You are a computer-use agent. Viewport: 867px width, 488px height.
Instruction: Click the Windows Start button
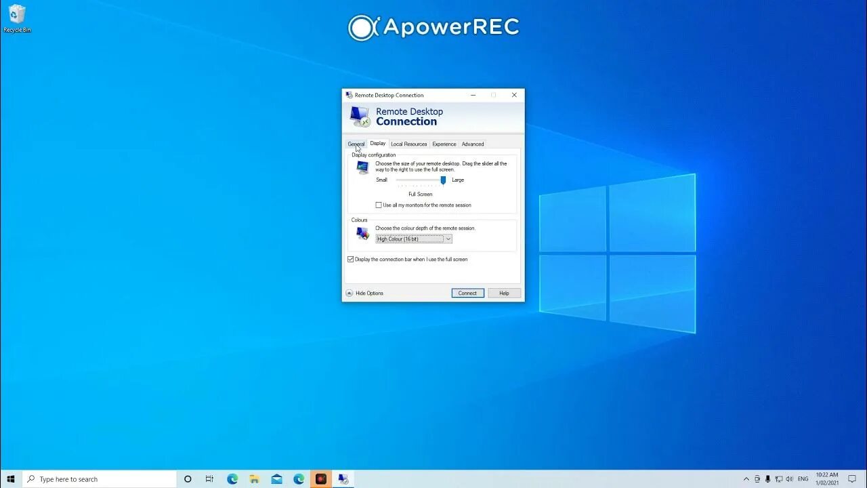tap(11, 479)
